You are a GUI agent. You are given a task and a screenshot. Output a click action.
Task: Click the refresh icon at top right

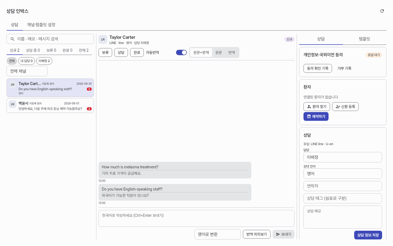382,11
